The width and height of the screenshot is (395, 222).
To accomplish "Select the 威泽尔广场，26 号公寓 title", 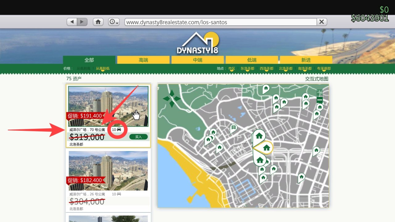I will (x=87, y=194).
